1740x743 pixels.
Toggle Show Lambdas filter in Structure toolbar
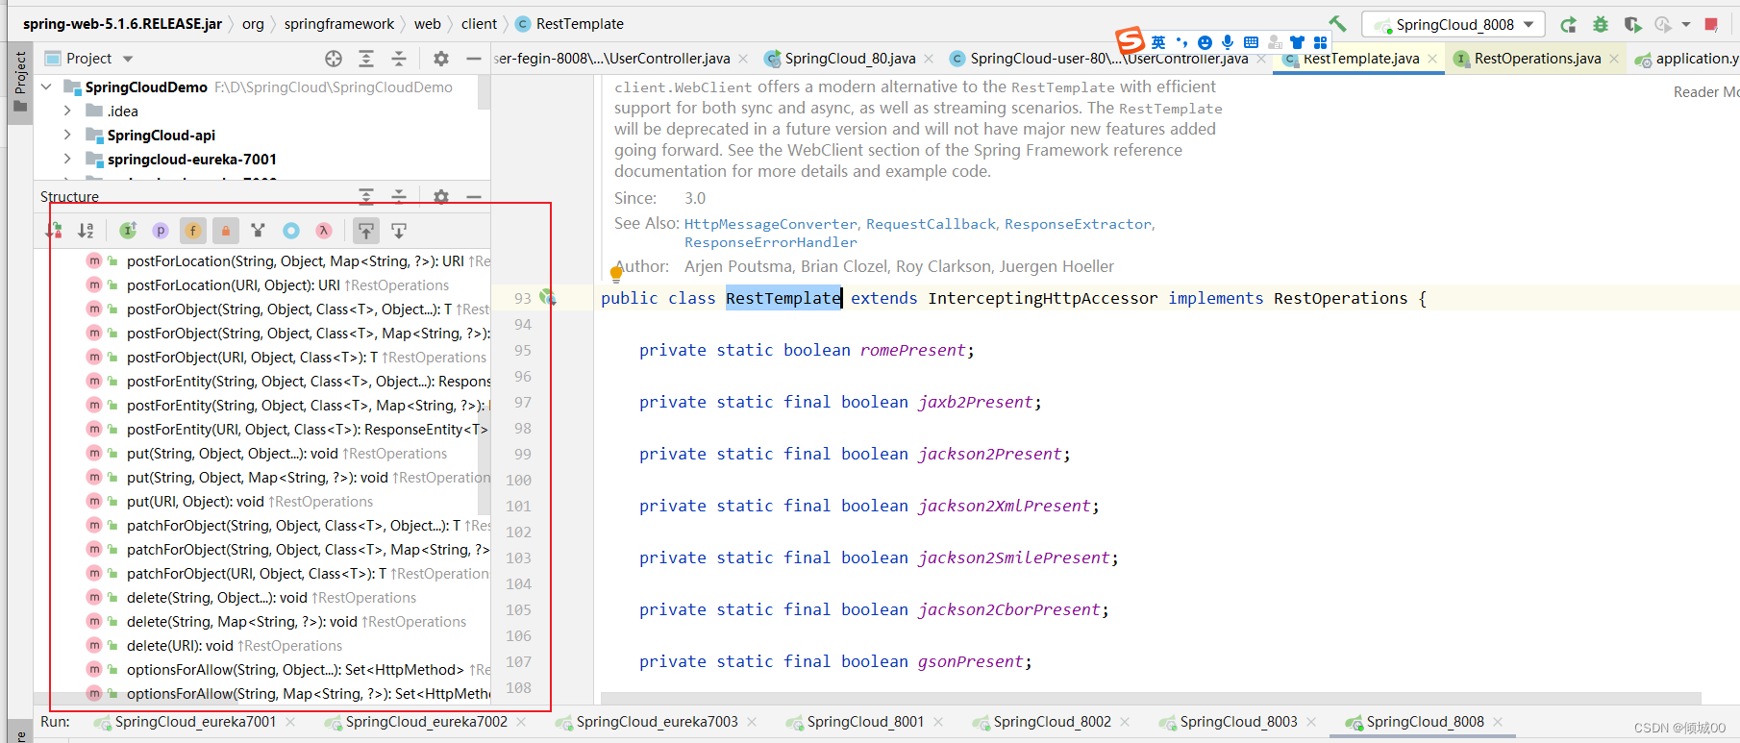coord(324,231)
